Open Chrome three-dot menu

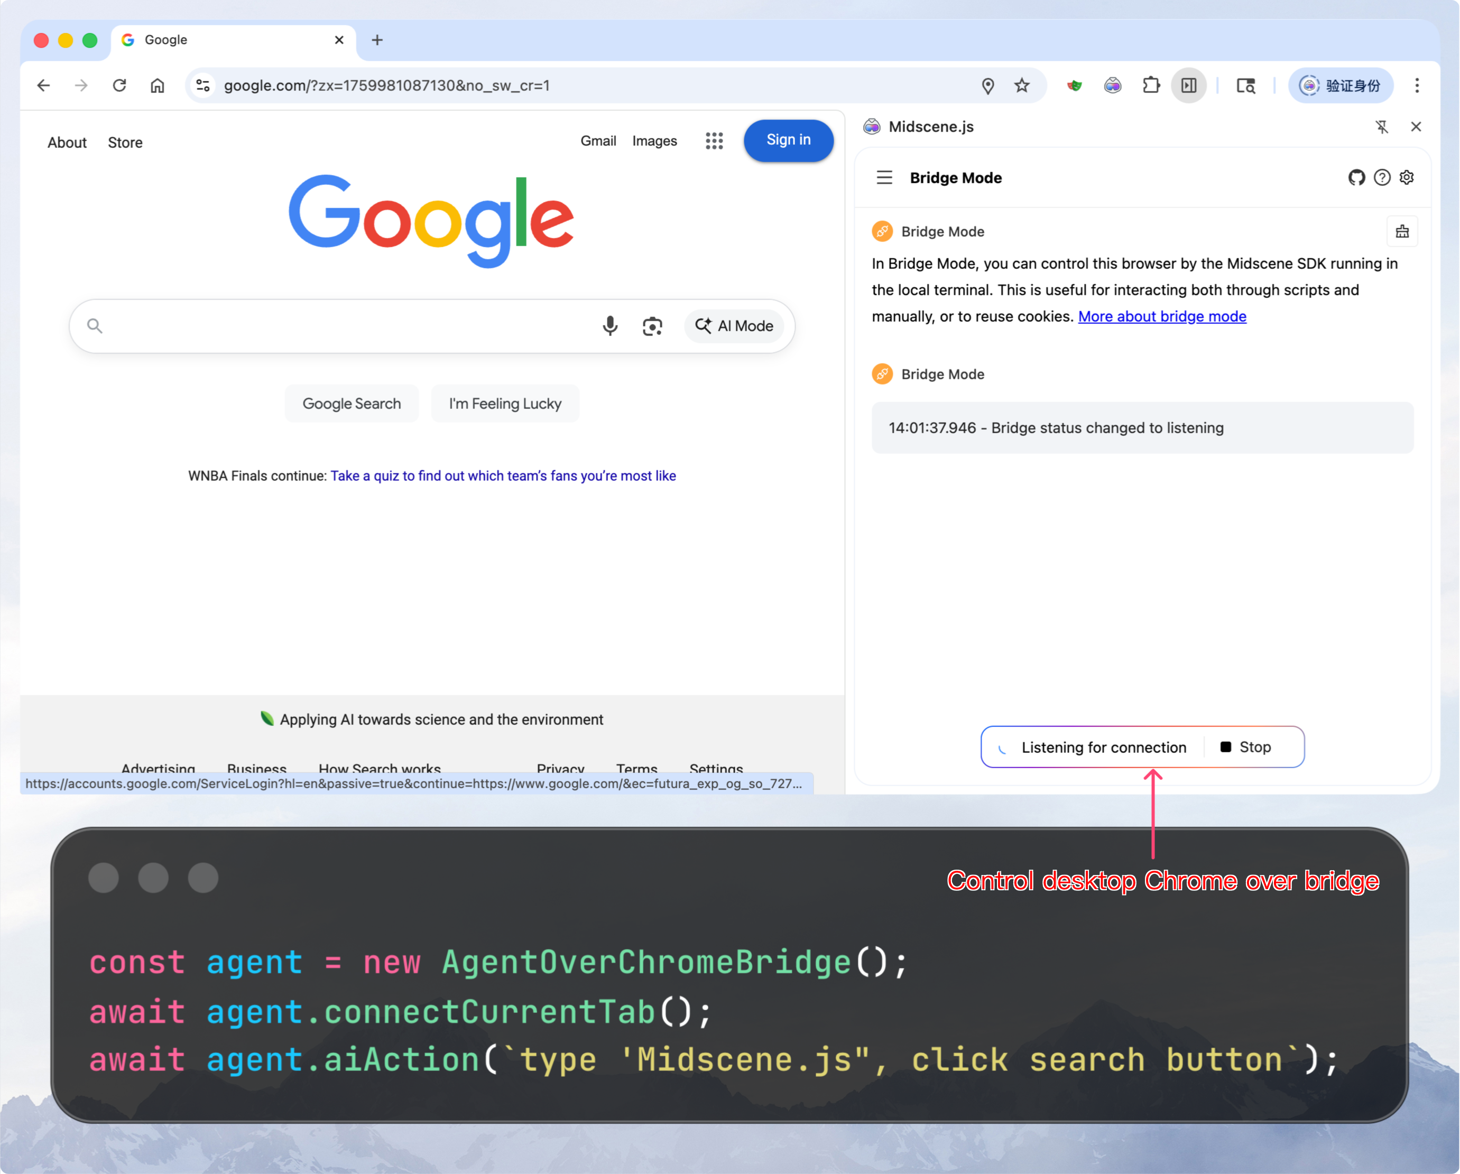pyautogui.click(x=1417, y=85)
